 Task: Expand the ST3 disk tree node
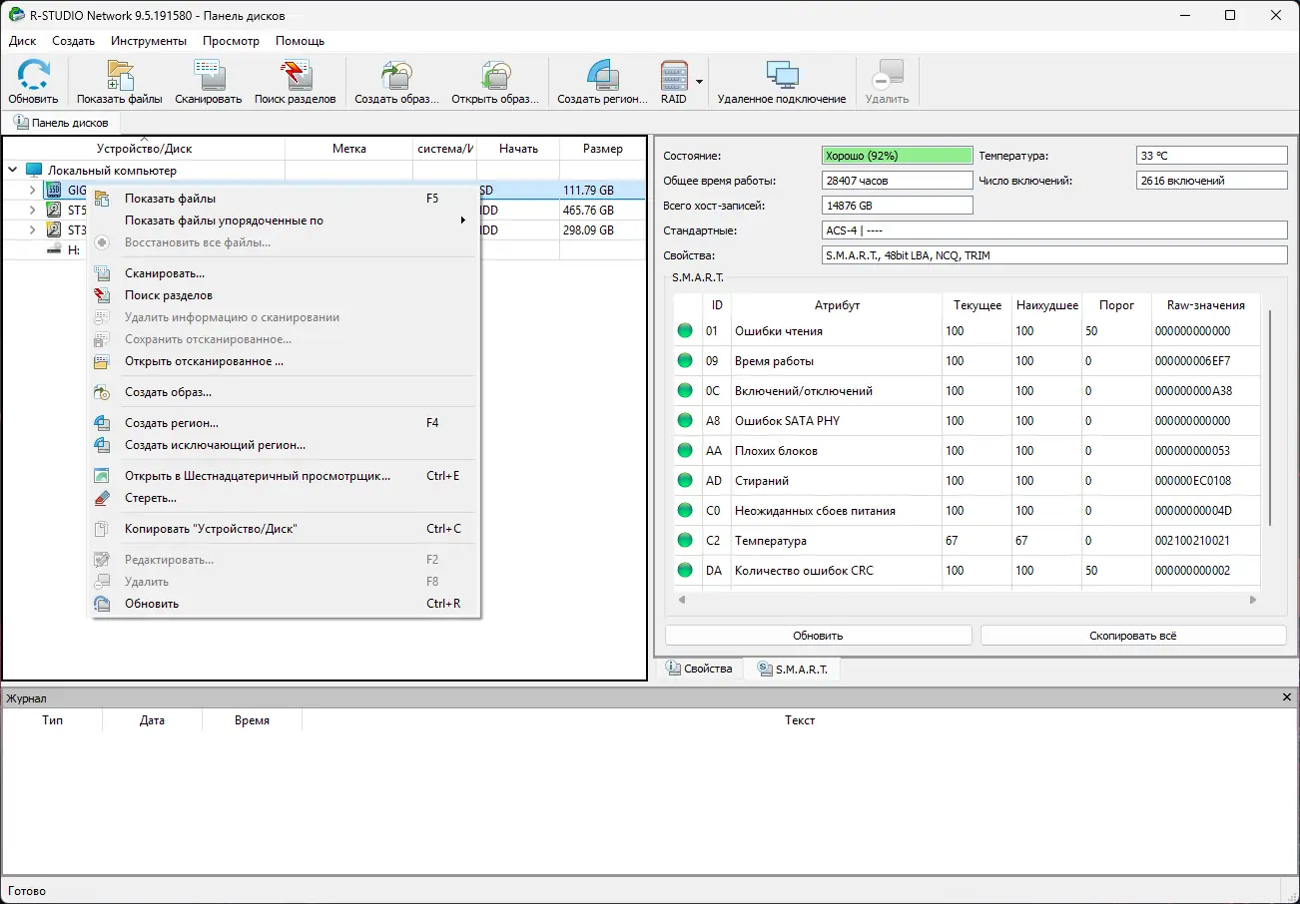(x=32, y=229)
